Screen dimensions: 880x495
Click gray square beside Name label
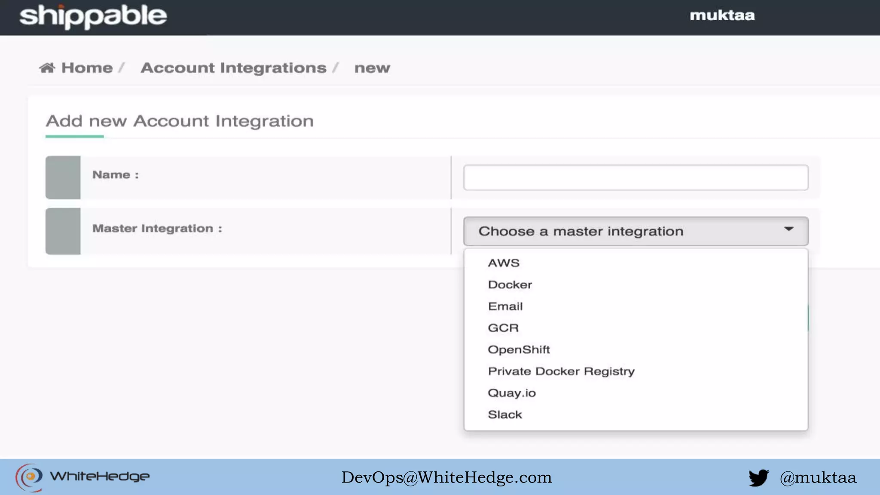[x=63, y=177]
